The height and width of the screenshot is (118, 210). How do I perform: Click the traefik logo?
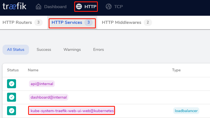tap(14, 6)
